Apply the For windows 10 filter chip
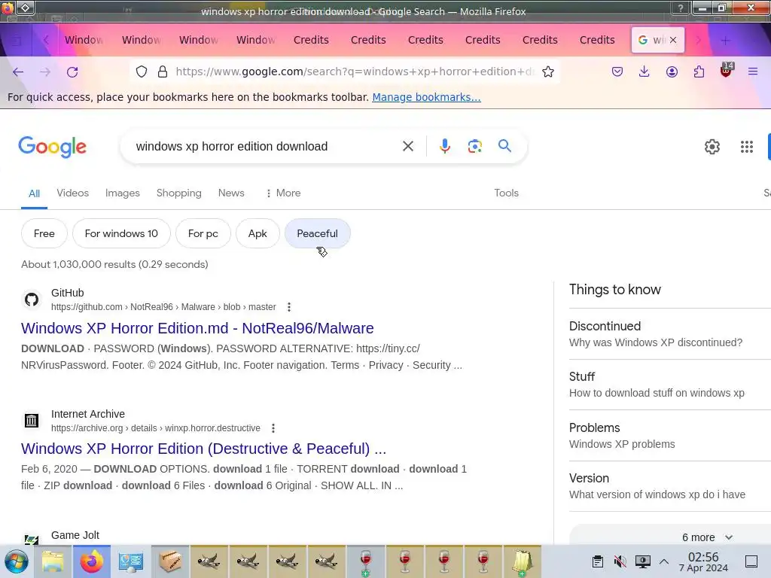This screenshot has height=578, width=771. click(x=121, y=233)
